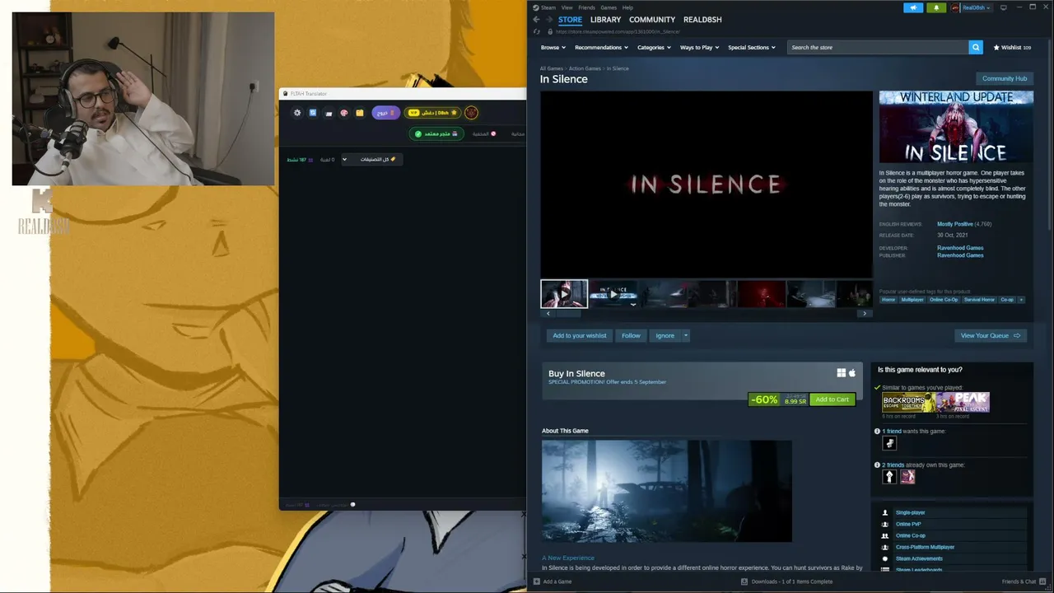Image resolution: width=1054 pixels, height=593 pixels.
Task: Open the Browse dropdown menu
Action: coord(553,48)
